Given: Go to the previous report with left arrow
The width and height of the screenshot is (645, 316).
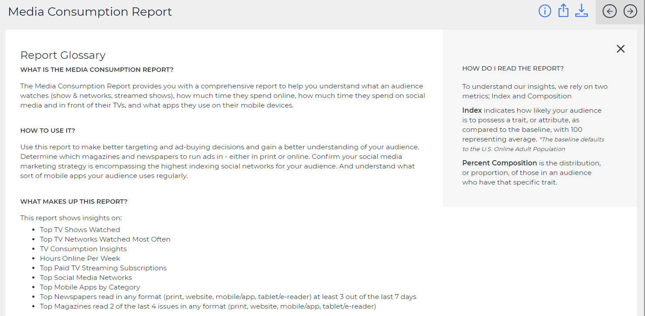Looking at the screenshot, I should coord(609,11).
